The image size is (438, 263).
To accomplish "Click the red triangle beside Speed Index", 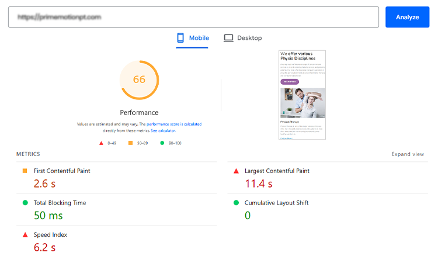I will [x=25, y=235].
